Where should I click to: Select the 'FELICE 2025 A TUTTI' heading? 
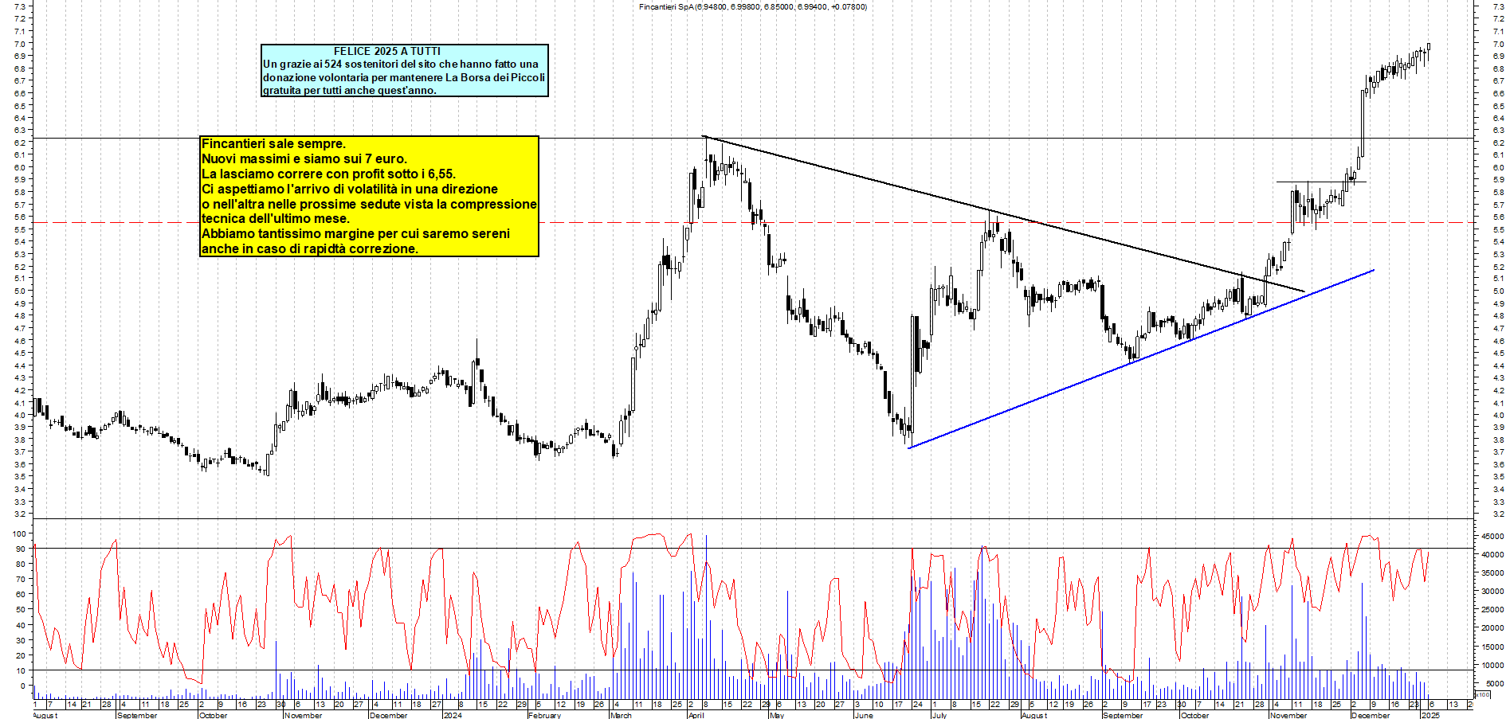[387, 51]
